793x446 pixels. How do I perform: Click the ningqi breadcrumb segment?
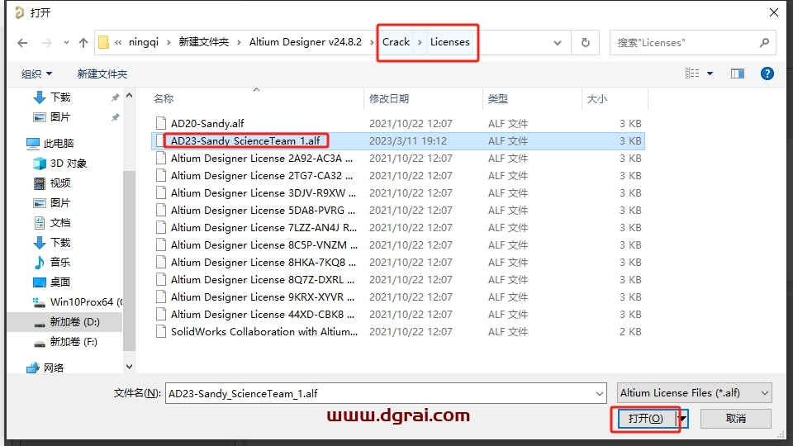(144, 42)
